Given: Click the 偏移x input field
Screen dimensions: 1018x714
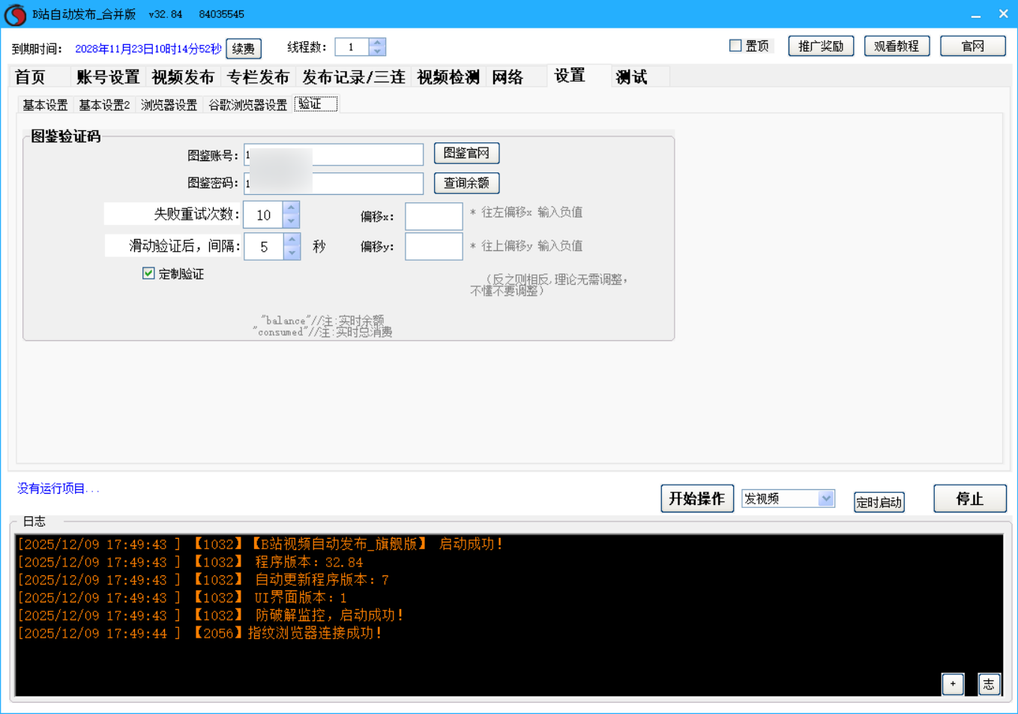Looking at the screenshot, I should point(433,217).
